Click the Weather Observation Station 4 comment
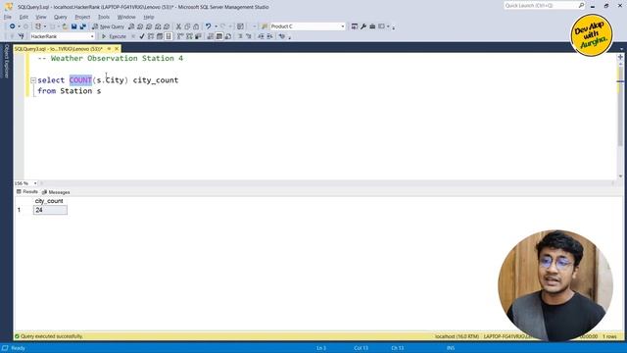The height and width of the screenshot is (353, 627). coord(111,59)
